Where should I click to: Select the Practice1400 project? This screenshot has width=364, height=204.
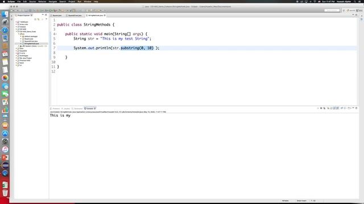(24, 61)
